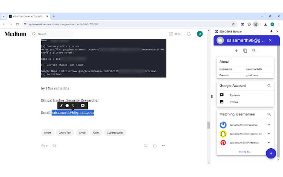Image resolution: width=283 pixels, height=177 pixels.
Task: Click the EZR OSINT extension toolbar icon
Action: click(242, 24)
